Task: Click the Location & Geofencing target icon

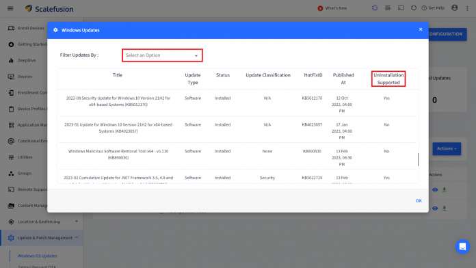Action: point(11,222)
